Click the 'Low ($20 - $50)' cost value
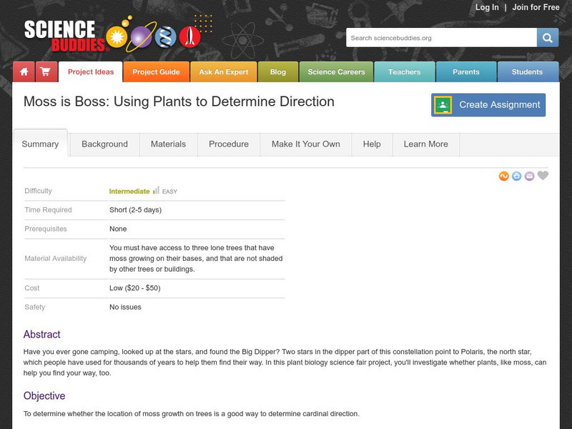 (x=134, y=288)
